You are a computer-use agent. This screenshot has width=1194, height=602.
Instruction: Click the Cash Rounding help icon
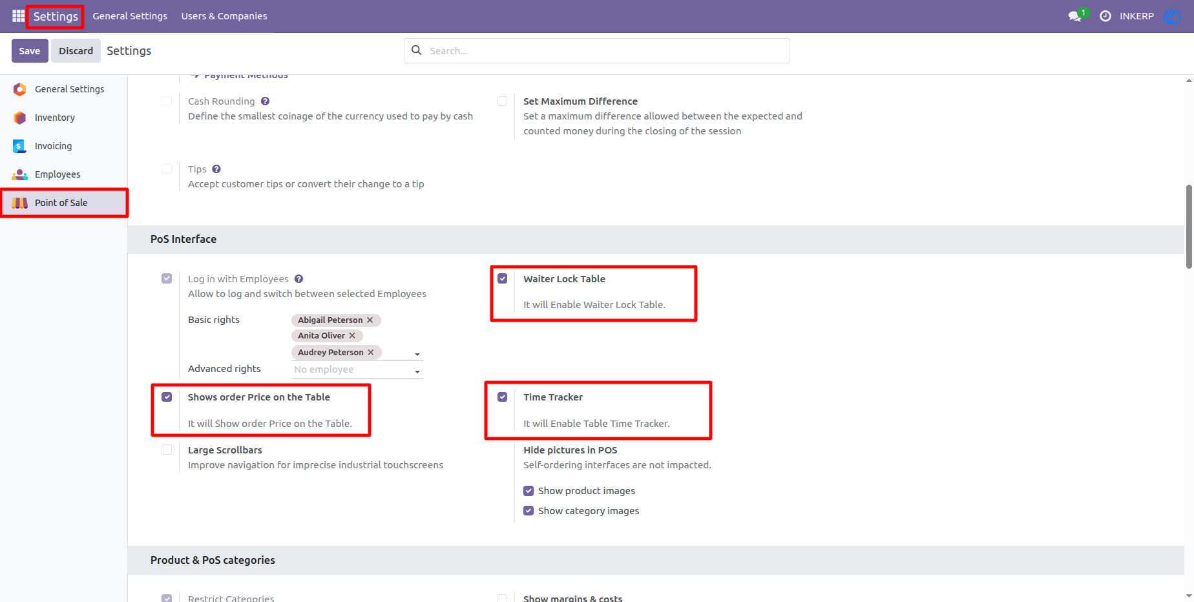pos(266,101)
